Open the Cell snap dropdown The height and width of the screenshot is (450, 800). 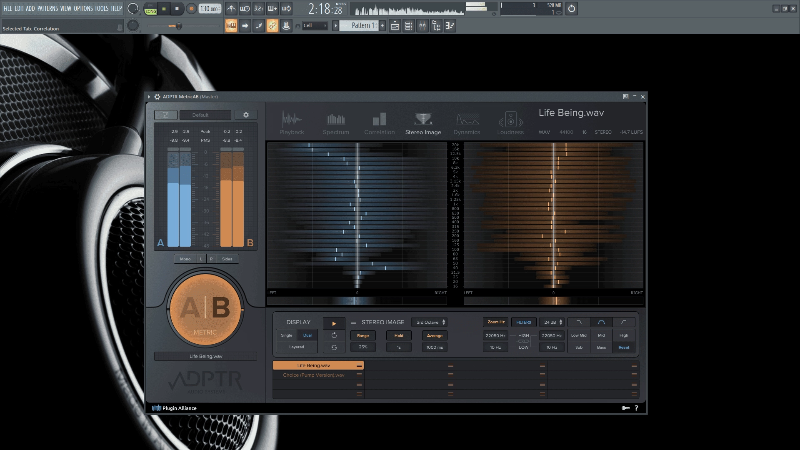point(315,25)
